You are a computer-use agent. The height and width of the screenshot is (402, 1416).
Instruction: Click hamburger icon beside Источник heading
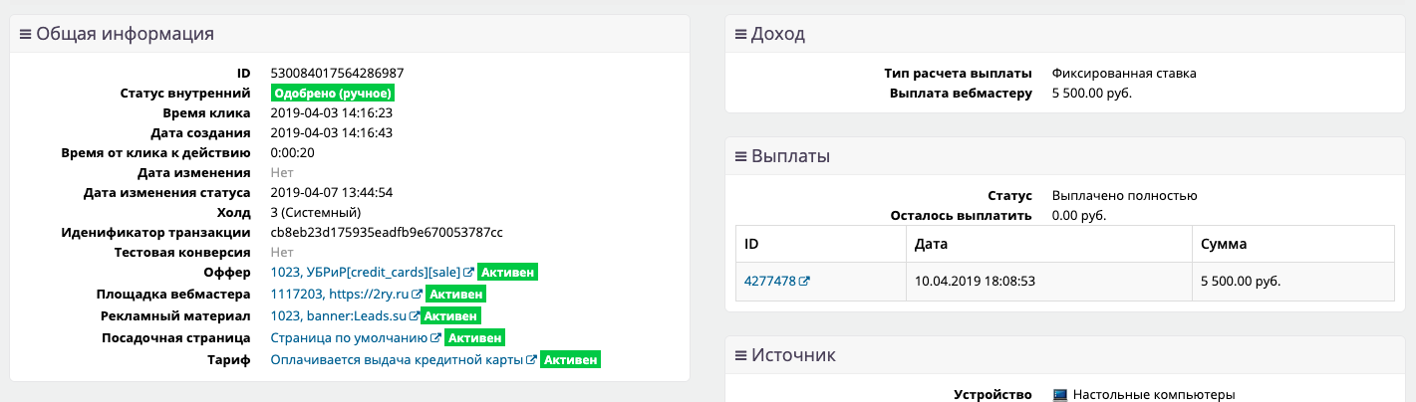(740, 355)
